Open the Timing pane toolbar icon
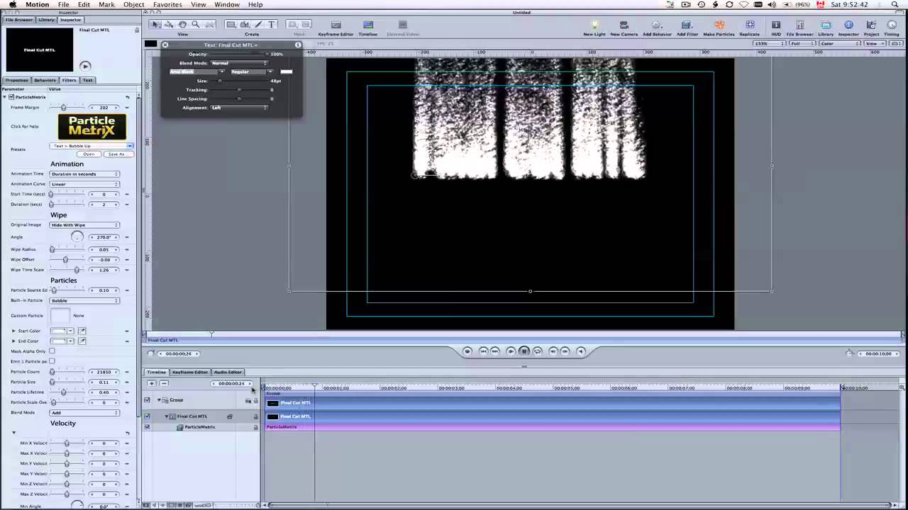The height and width of the screenshot is (510, 908). point(891,28)
